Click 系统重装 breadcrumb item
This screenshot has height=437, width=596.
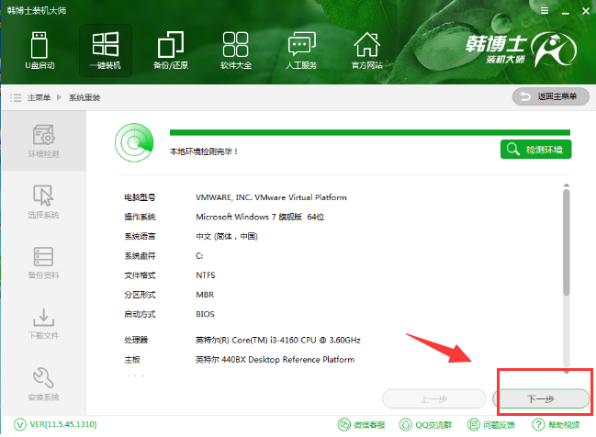(84, 97)
